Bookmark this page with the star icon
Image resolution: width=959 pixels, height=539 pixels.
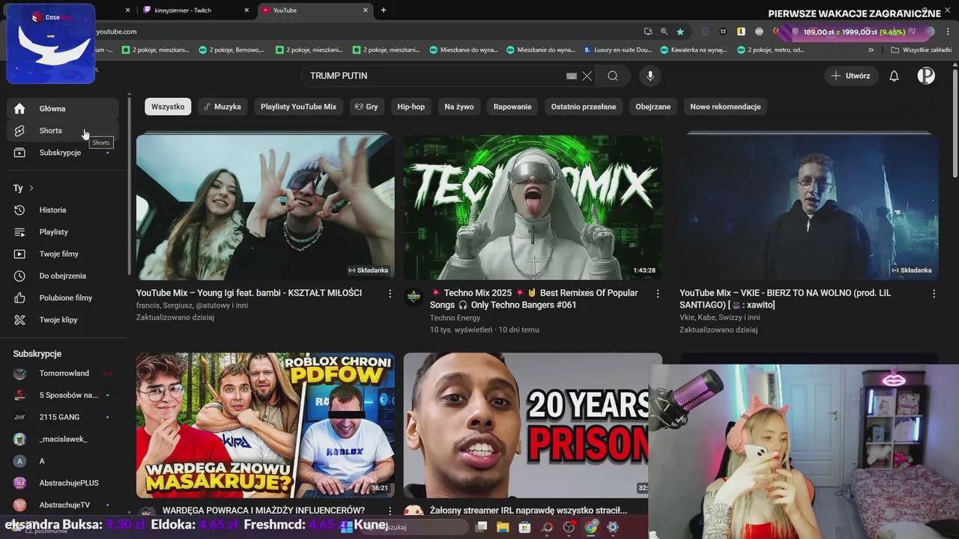pyautogui.click(x=680, y=31)
